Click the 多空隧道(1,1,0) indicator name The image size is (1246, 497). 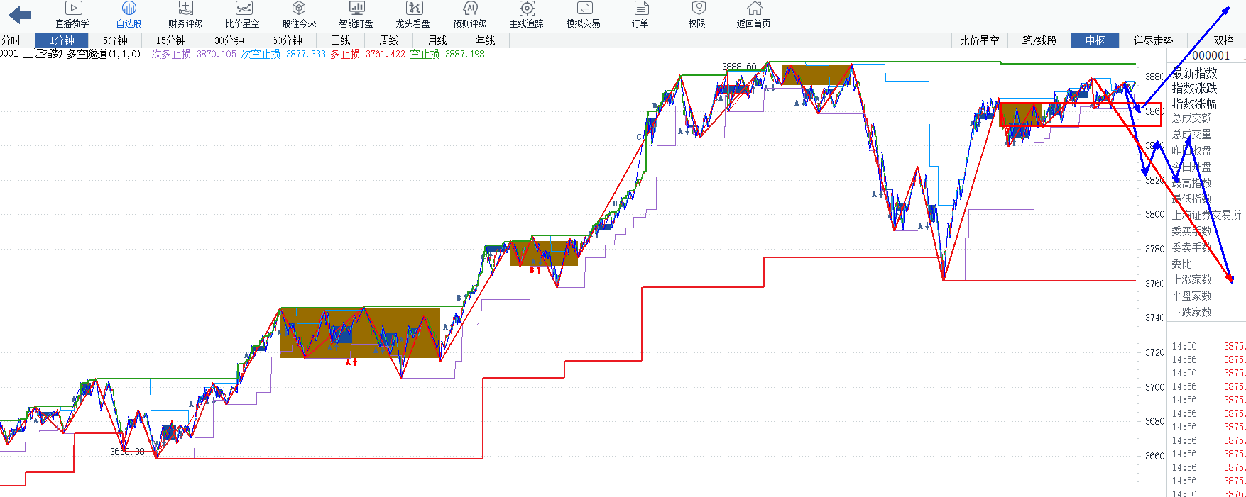click(x=104, y=54)
